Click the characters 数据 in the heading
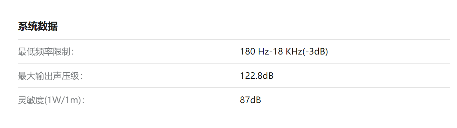This screenshot has width=457, height=128. (48, 26)
